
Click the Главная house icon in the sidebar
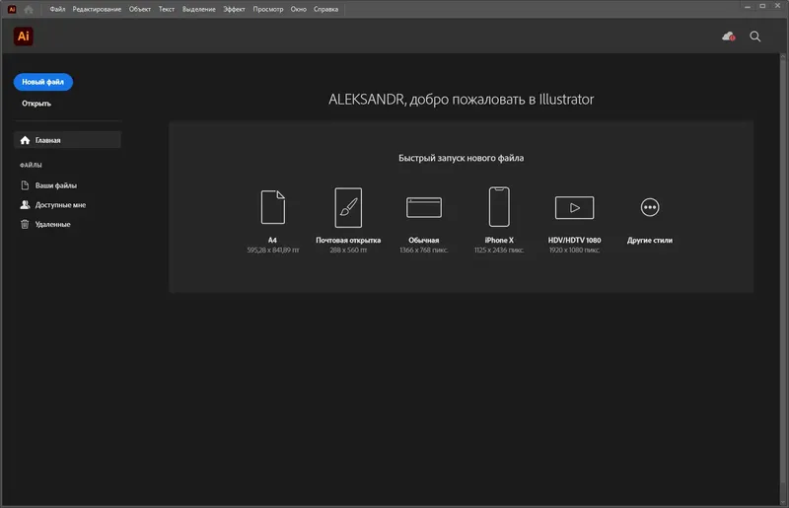[x=25, y=140]
